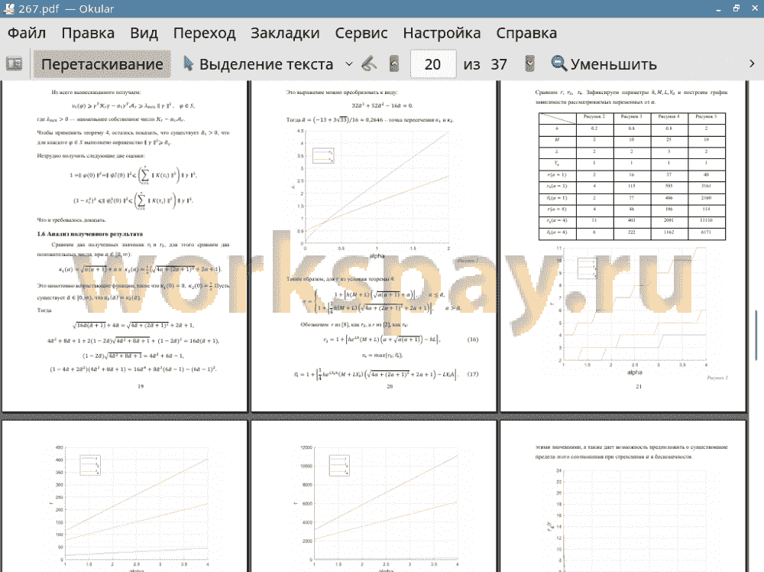Click the line 'Это выражение можно преобразовать к виду:'
764x572 pixels.
pyautogui.click(x=342, y=93)
